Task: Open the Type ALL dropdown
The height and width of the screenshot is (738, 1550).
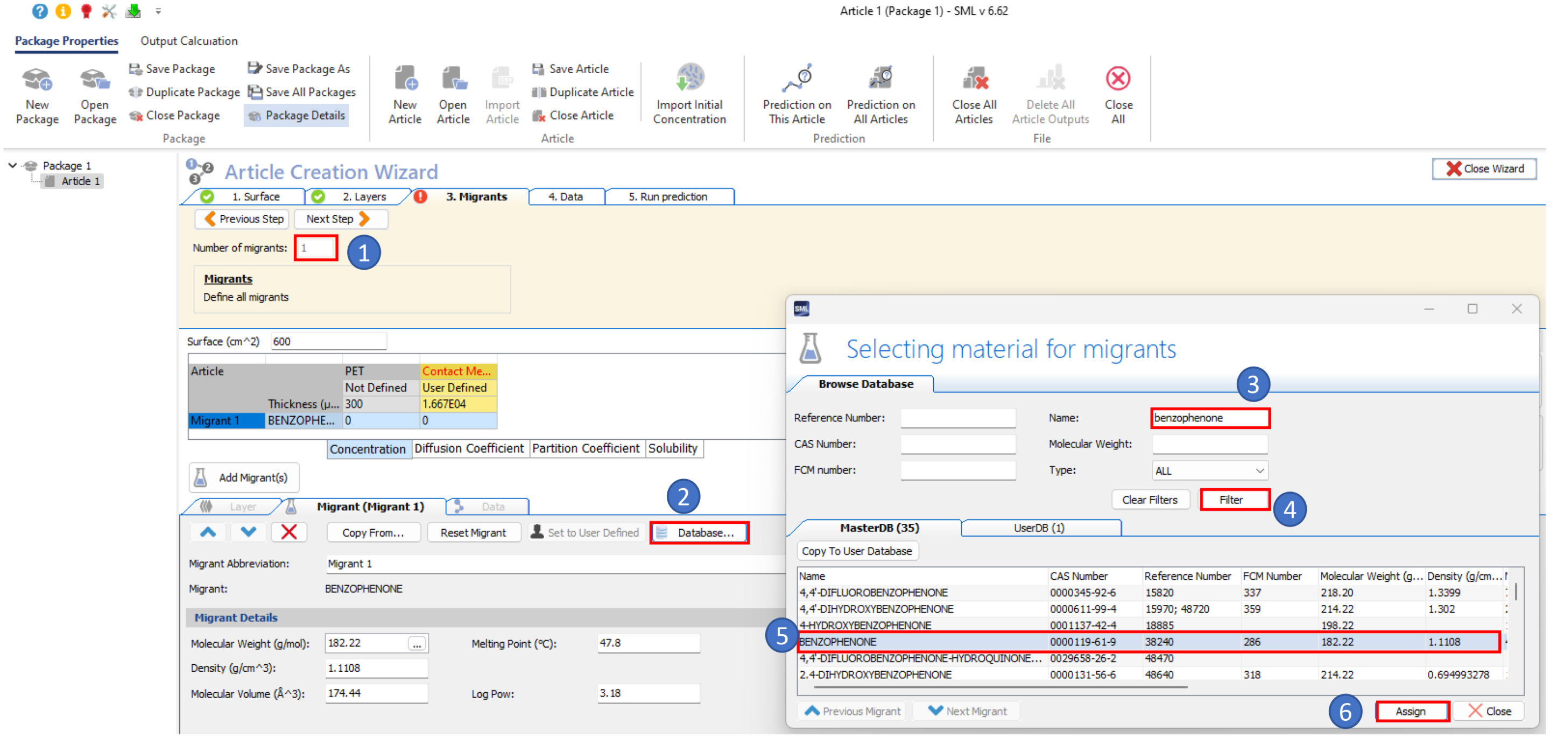Action: pyautogui.click(x=1210, y=472)
